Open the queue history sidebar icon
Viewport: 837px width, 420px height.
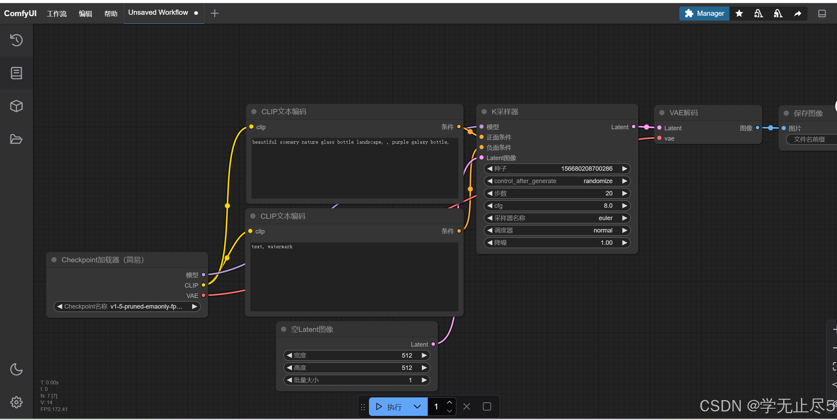(16, 40)
